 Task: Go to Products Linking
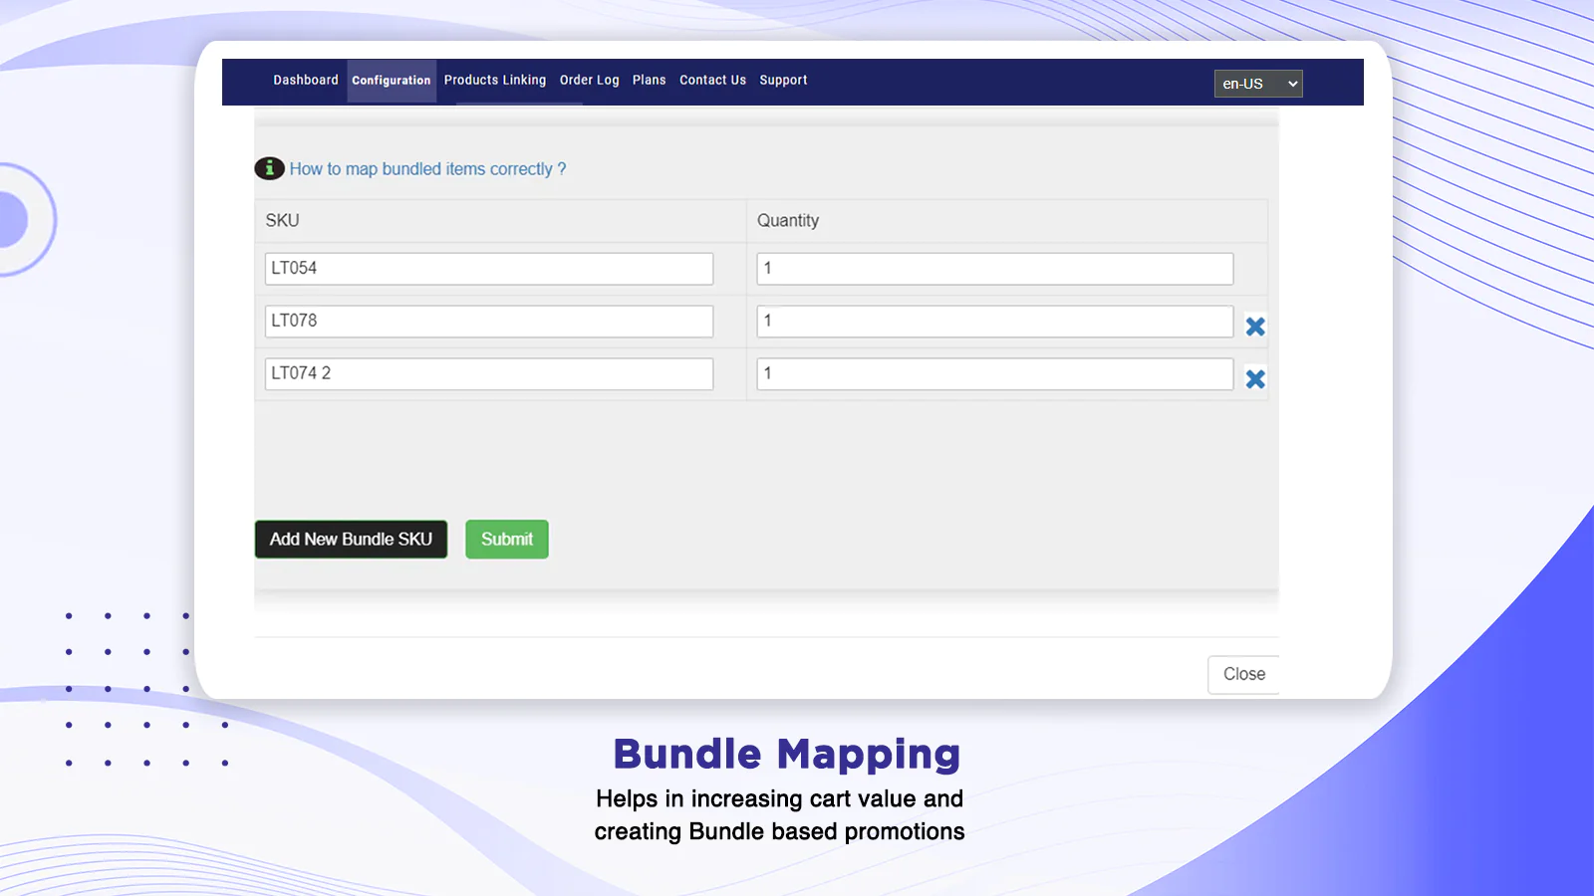coord(495,81)
